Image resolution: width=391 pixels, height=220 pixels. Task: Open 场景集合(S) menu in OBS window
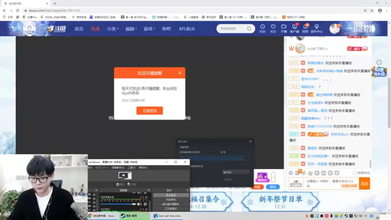118,168
